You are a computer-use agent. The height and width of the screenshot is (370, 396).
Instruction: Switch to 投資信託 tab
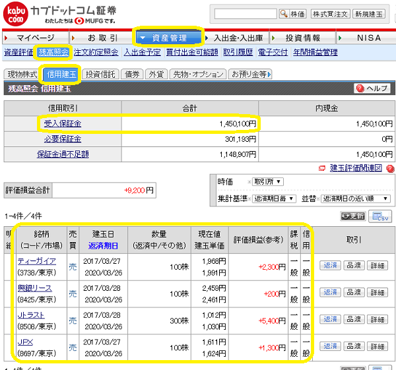click(100, 75)
